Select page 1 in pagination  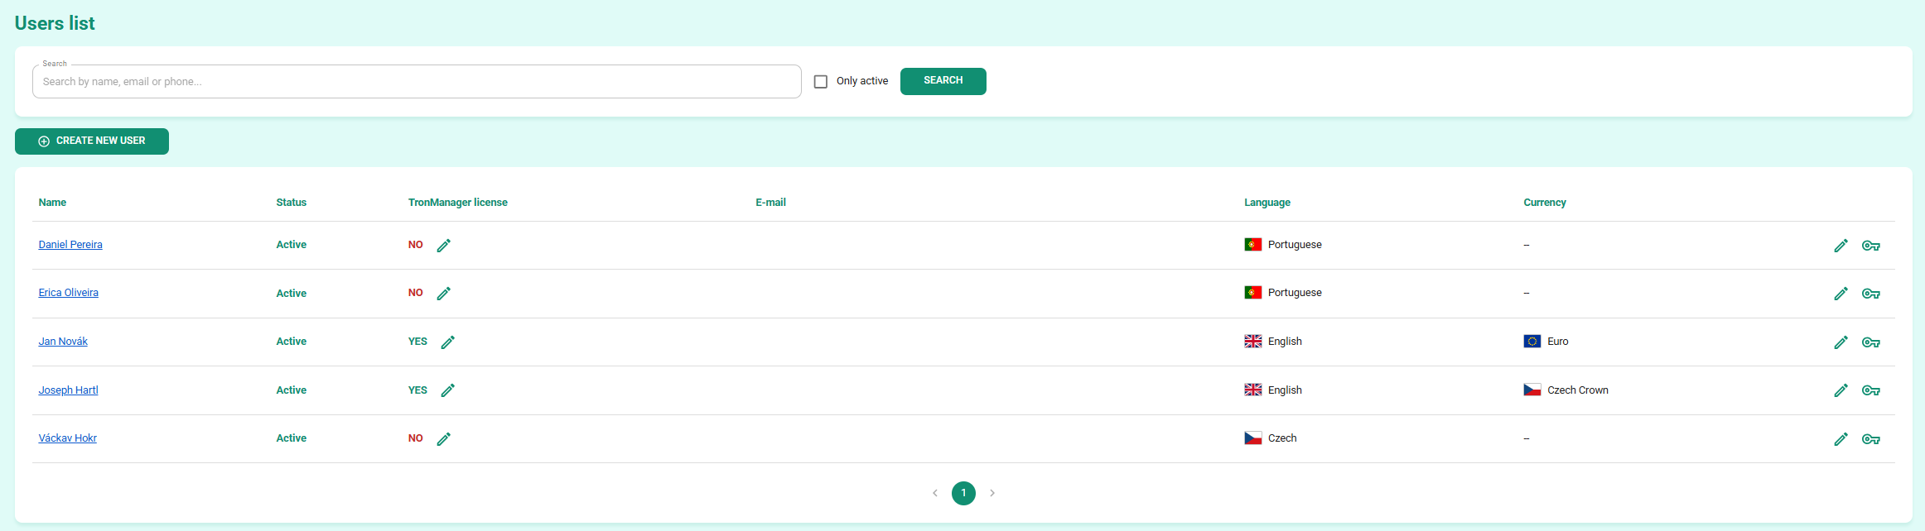pos(963,493)
